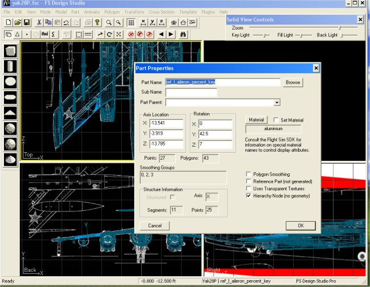Toggle the grid display toolbar icon
The image size is (370, 287).
point(131,23)
